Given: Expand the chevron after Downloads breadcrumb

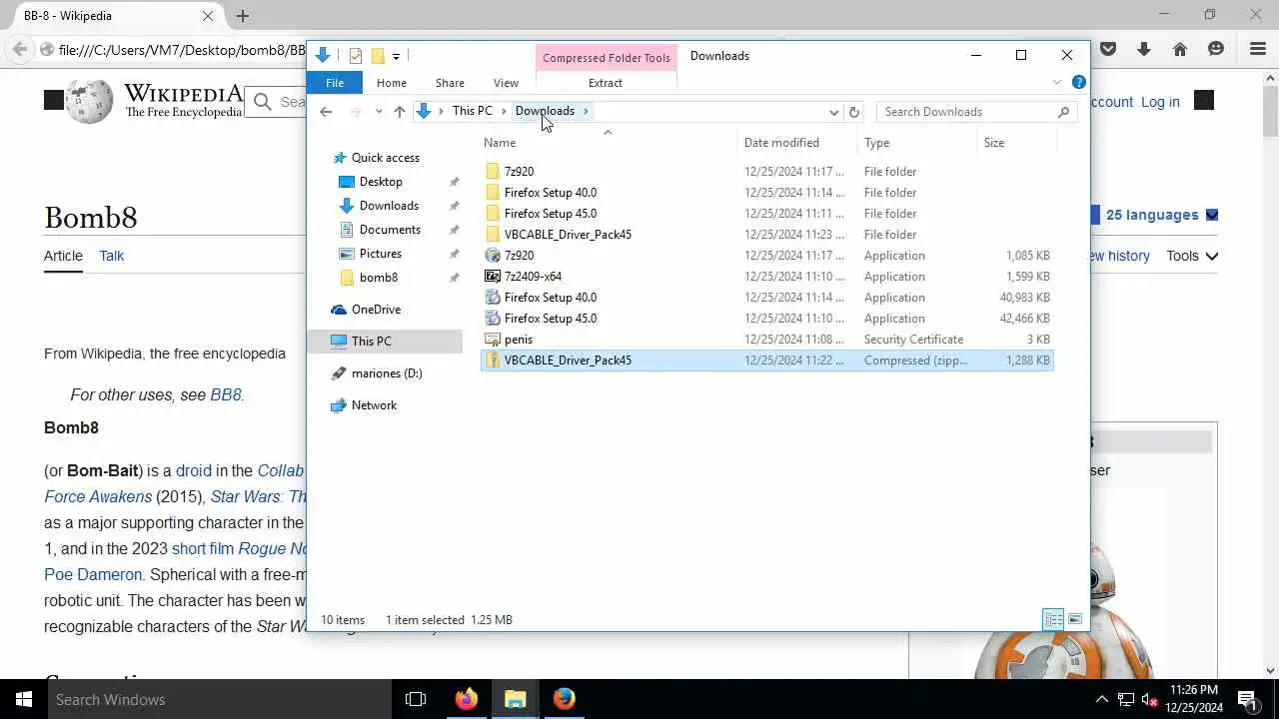Looking at the screenshot, I should click(587, 111).
